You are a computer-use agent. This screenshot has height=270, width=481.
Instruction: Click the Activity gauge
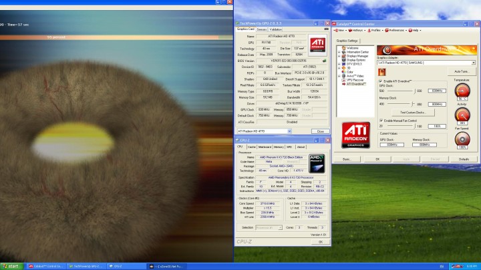462,115
